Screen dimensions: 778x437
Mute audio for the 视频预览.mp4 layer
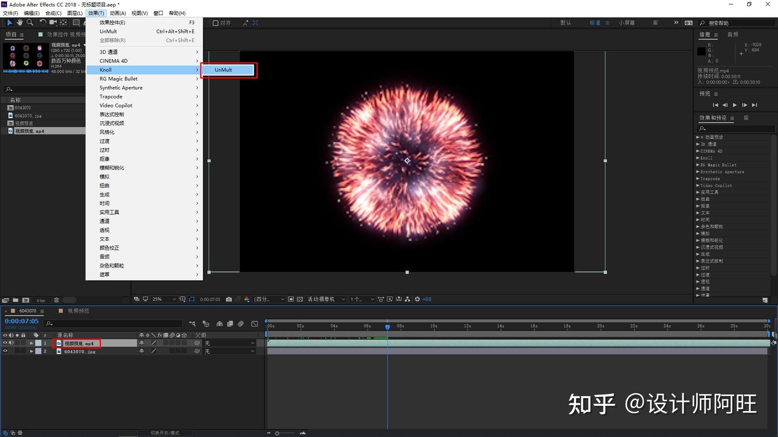(x=12, y=343)
